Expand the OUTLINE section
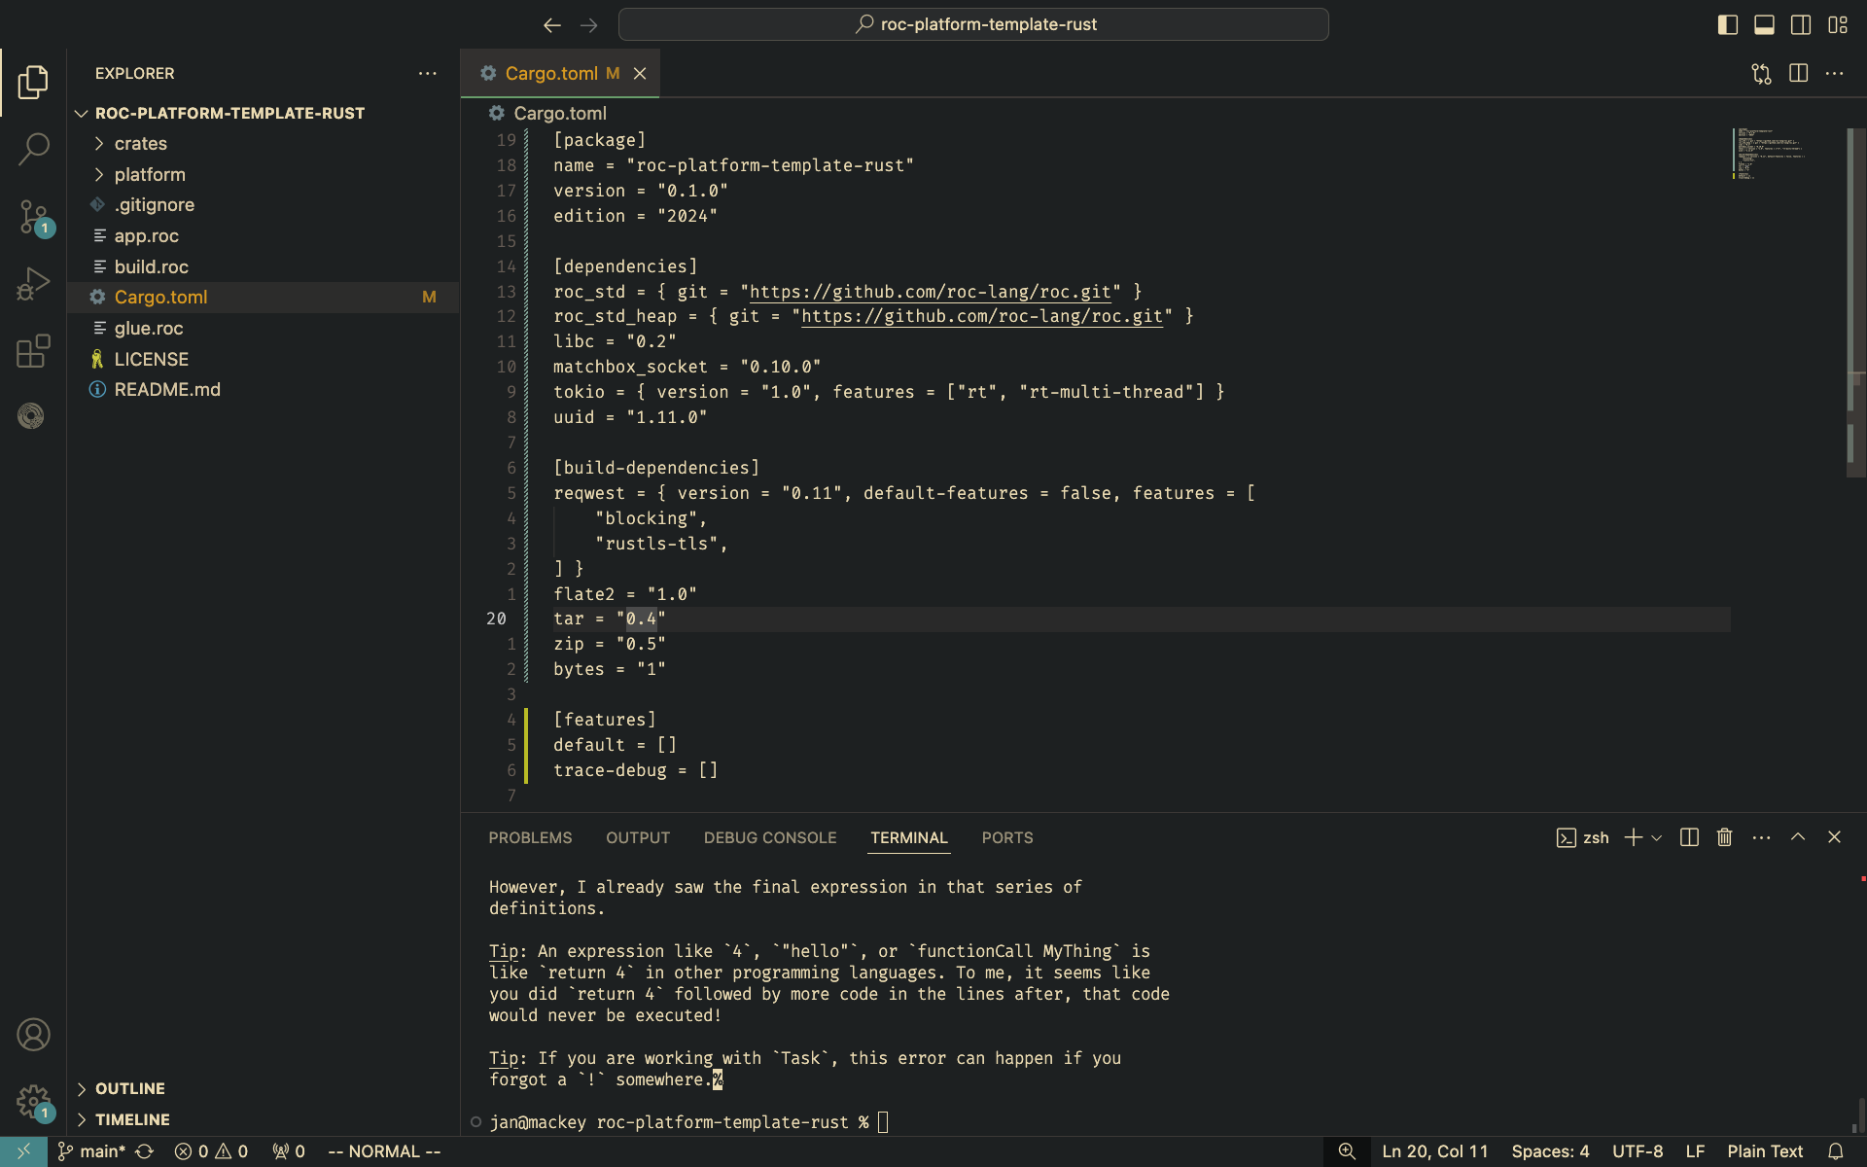 pyautogui.click(x=129, y=1089)
